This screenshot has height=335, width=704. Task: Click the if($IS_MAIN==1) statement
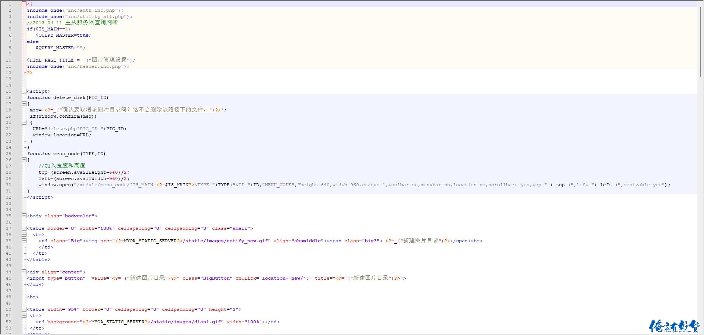tap(49, 29)
